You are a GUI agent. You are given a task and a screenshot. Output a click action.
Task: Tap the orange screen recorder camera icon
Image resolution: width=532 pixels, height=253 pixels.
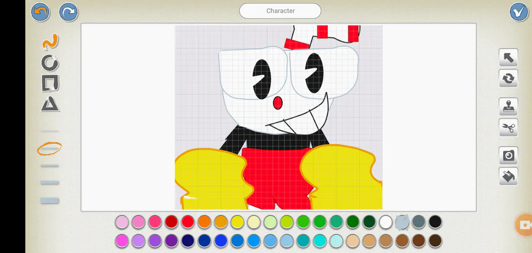click(524, 225)
